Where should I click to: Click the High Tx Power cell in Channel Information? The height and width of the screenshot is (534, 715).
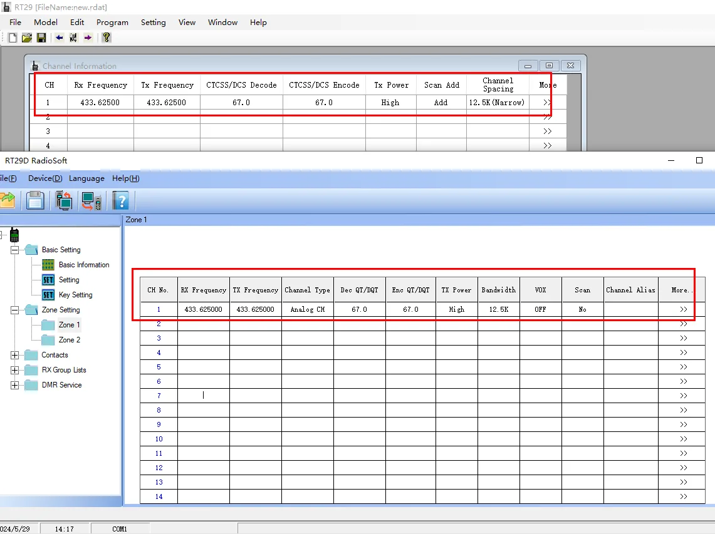390,103
